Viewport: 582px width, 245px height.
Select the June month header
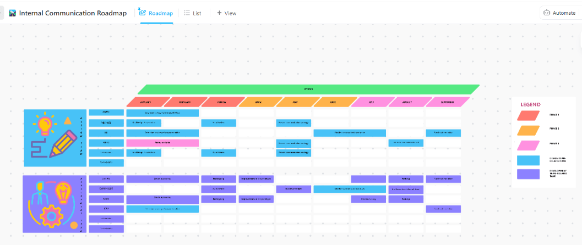pyautogui.click(x=336, y=102)
